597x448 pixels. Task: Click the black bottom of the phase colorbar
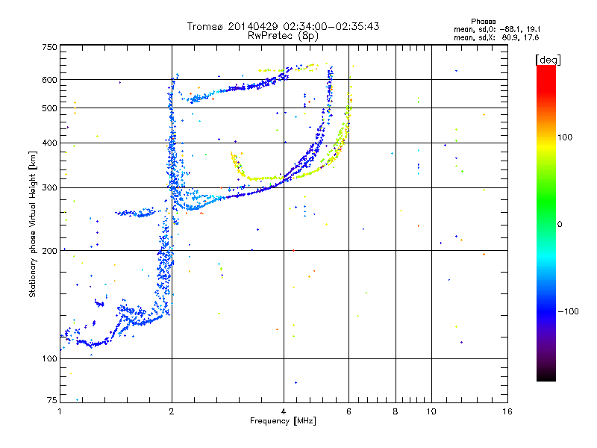coord(546,376)
